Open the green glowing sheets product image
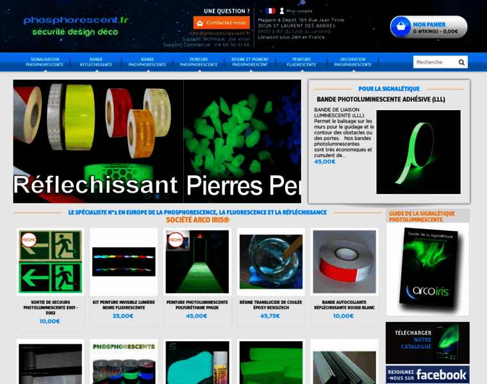The height and width of the screenshot is (384, 487). click(x=271, y=363)
